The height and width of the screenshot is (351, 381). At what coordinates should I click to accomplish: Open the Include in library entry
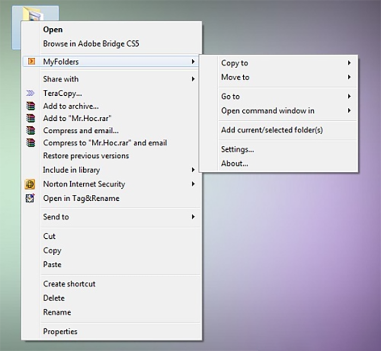click(112, 170)
